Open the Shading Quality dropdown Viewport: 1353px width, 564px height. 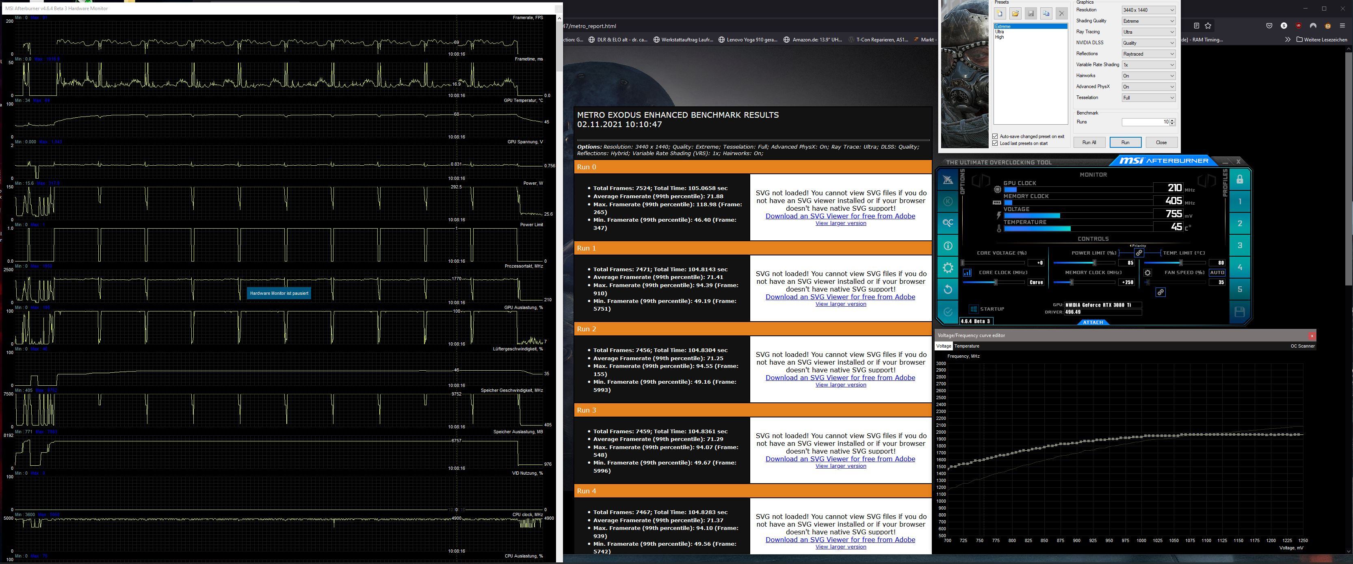pos(1148,21)
